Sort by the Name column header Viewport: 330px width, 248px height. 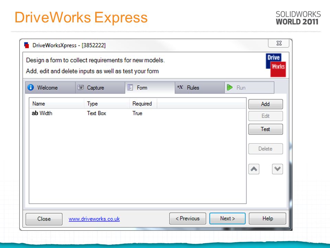57,104
